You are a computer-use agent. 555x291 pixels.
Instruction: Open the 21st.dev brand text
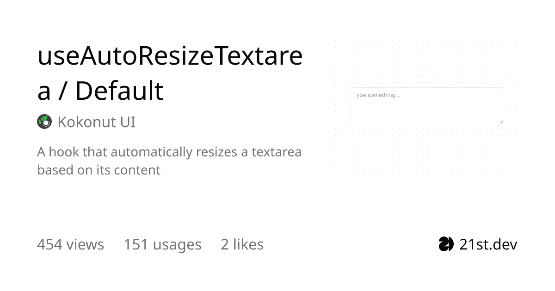click(488, 244)
